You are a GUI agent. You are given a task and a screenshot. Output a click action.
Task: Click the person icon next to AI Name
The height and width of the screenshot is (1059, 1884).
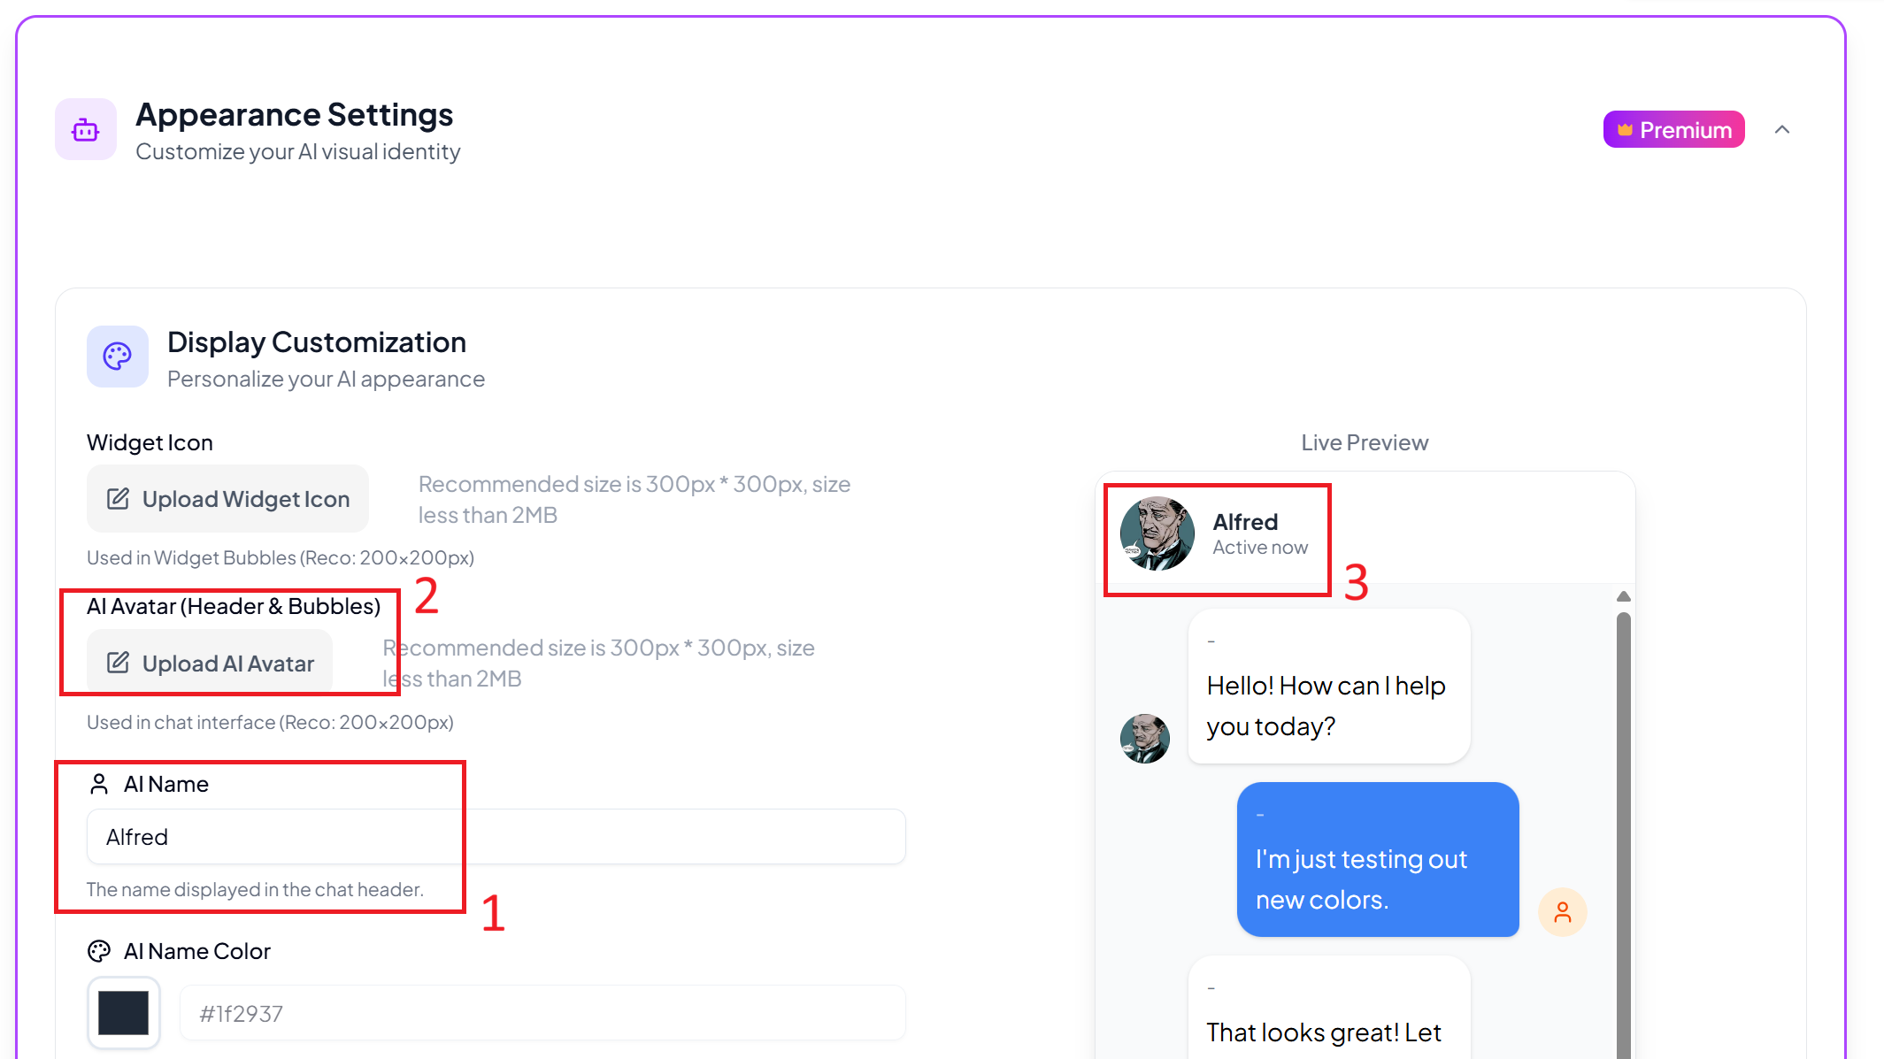coord(99,785)
